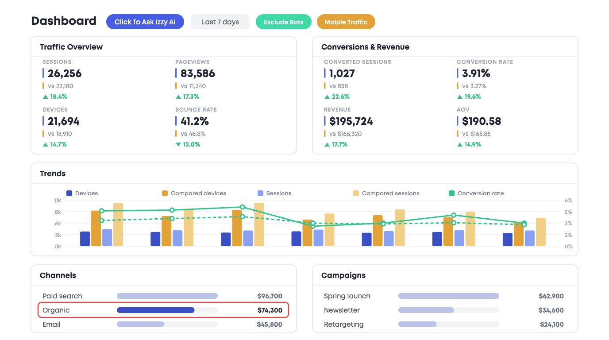Click the 12.0% bounce rate decrease indicator
This screenshot has height=340, width=609.
coord(188,144)
